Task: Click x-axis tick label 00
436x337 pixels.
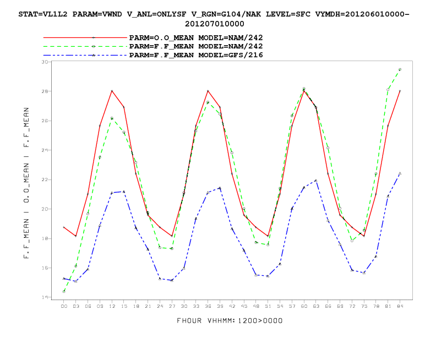Action: click(x=64, y=306)
